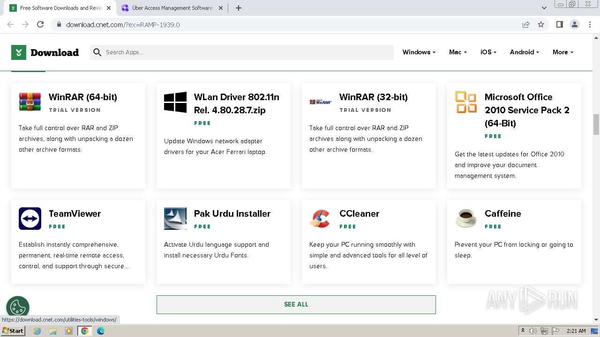This screenshot has width=600, height=337.
Task: Open the TeamViewer title link
Action: [x=75, y=213]
